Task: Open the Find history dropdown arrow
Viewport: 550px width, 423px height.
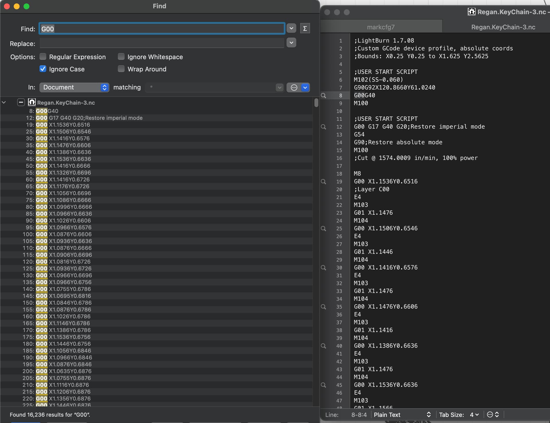Action: pos(291,28)
